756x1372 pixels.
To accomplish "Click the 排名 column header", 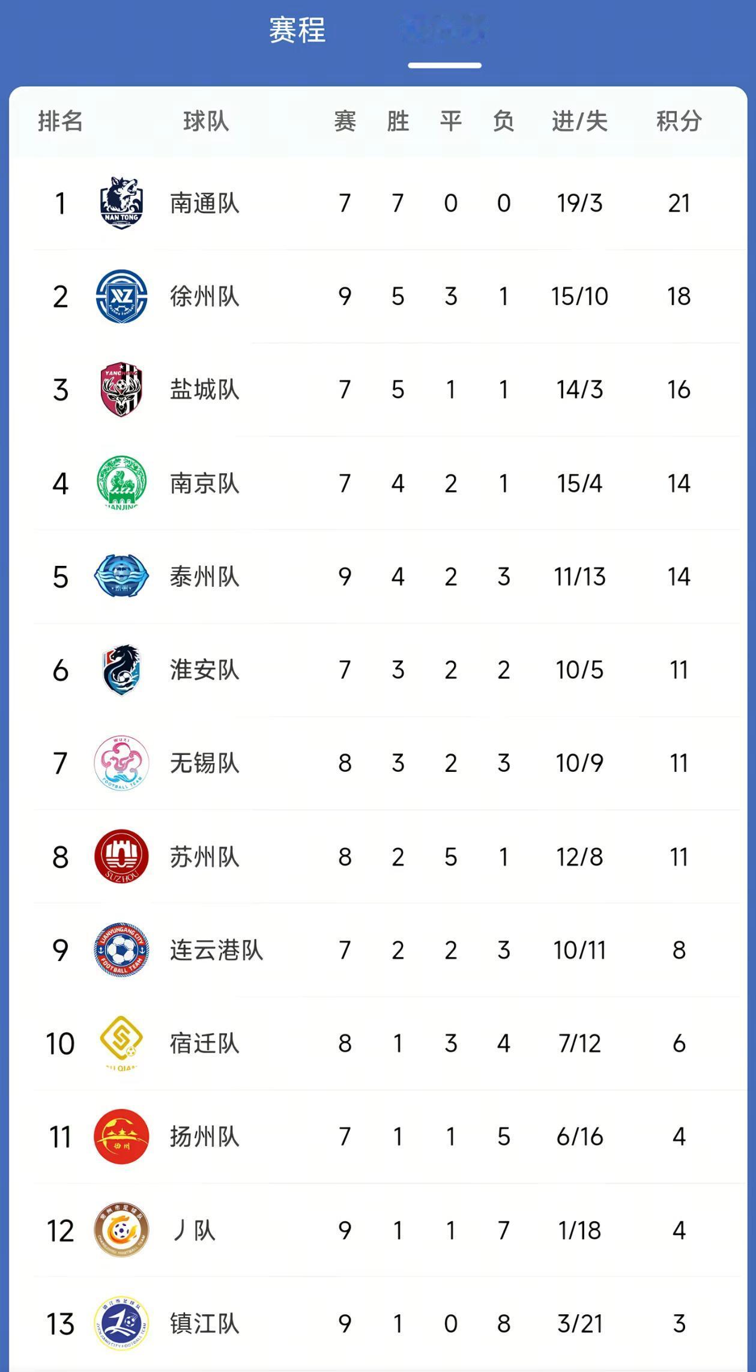I will 61,121.
